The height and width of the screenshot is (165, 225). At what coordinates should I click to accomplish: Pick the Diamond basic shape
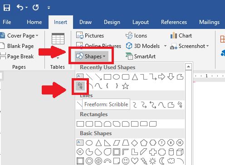click(x=135, y=143)
